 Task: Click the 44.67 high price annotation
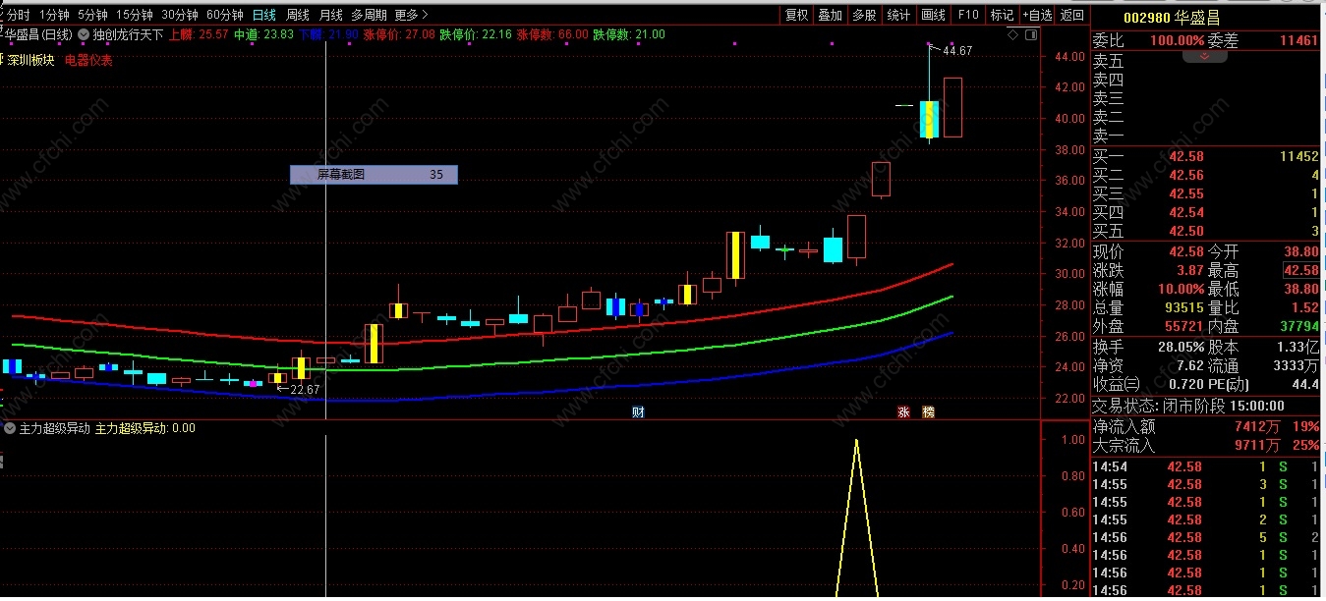point(957,51)
